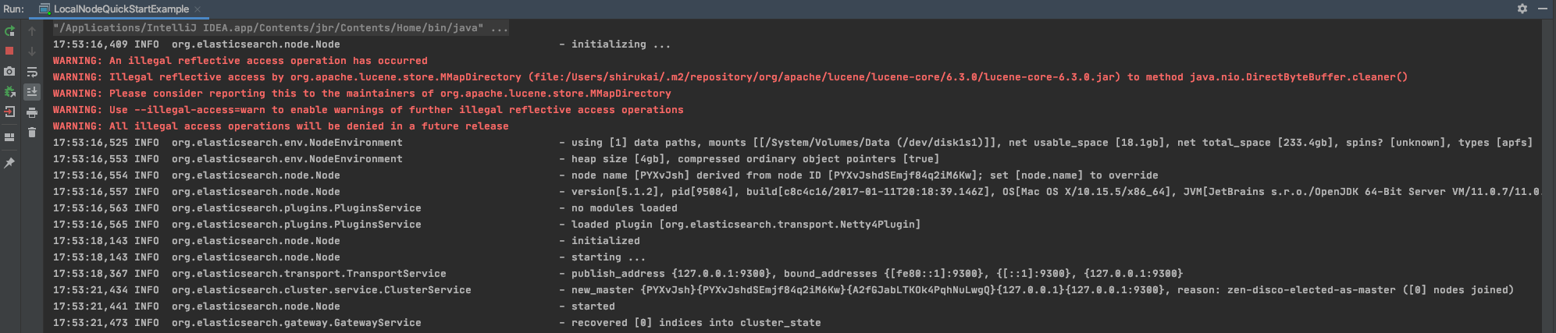Click the 'node name [PYXvJsh]' log message

click(864, 175)
